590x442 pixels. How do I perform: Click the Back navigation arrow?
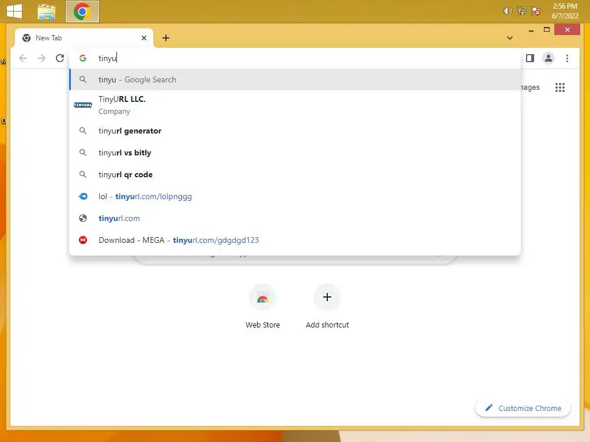click(23, 58)
